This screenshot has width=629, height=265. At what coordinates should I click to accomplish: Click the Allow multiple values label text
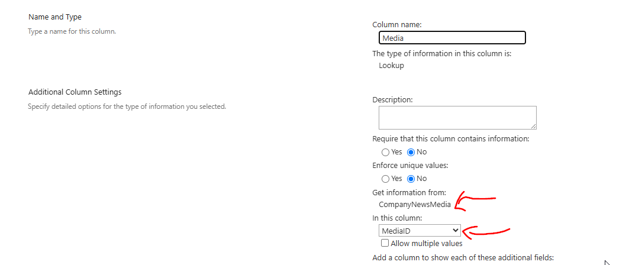pyautogui.click(x=427, y=243)
